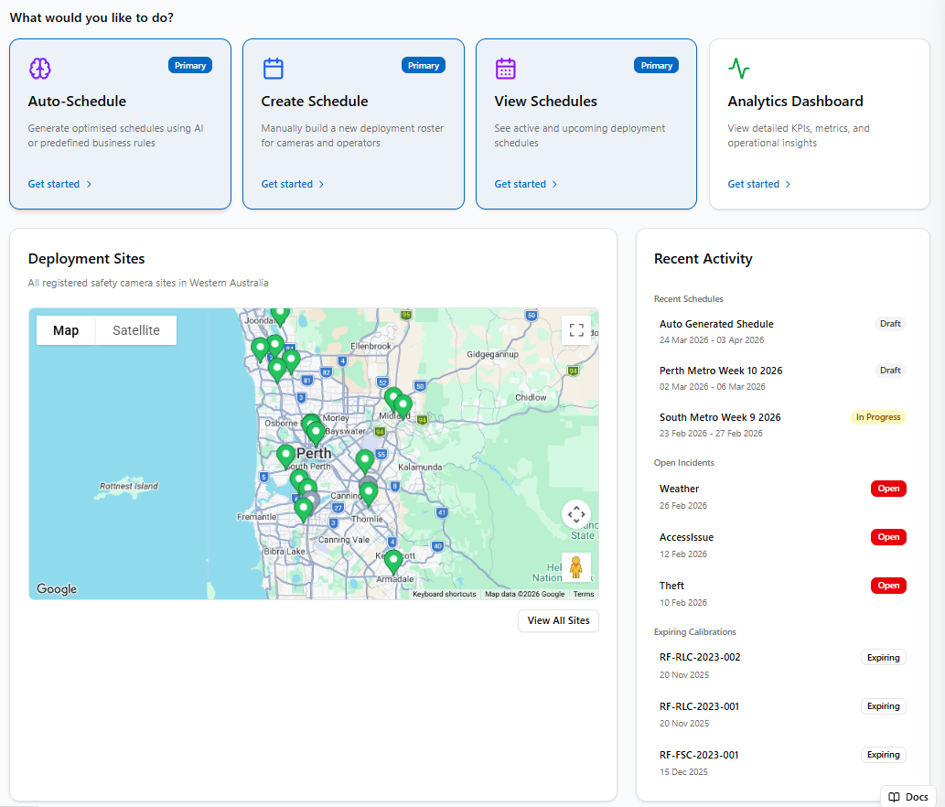Click the Draft badge for Perth Metro Week 10

click(x=890, y=370)
